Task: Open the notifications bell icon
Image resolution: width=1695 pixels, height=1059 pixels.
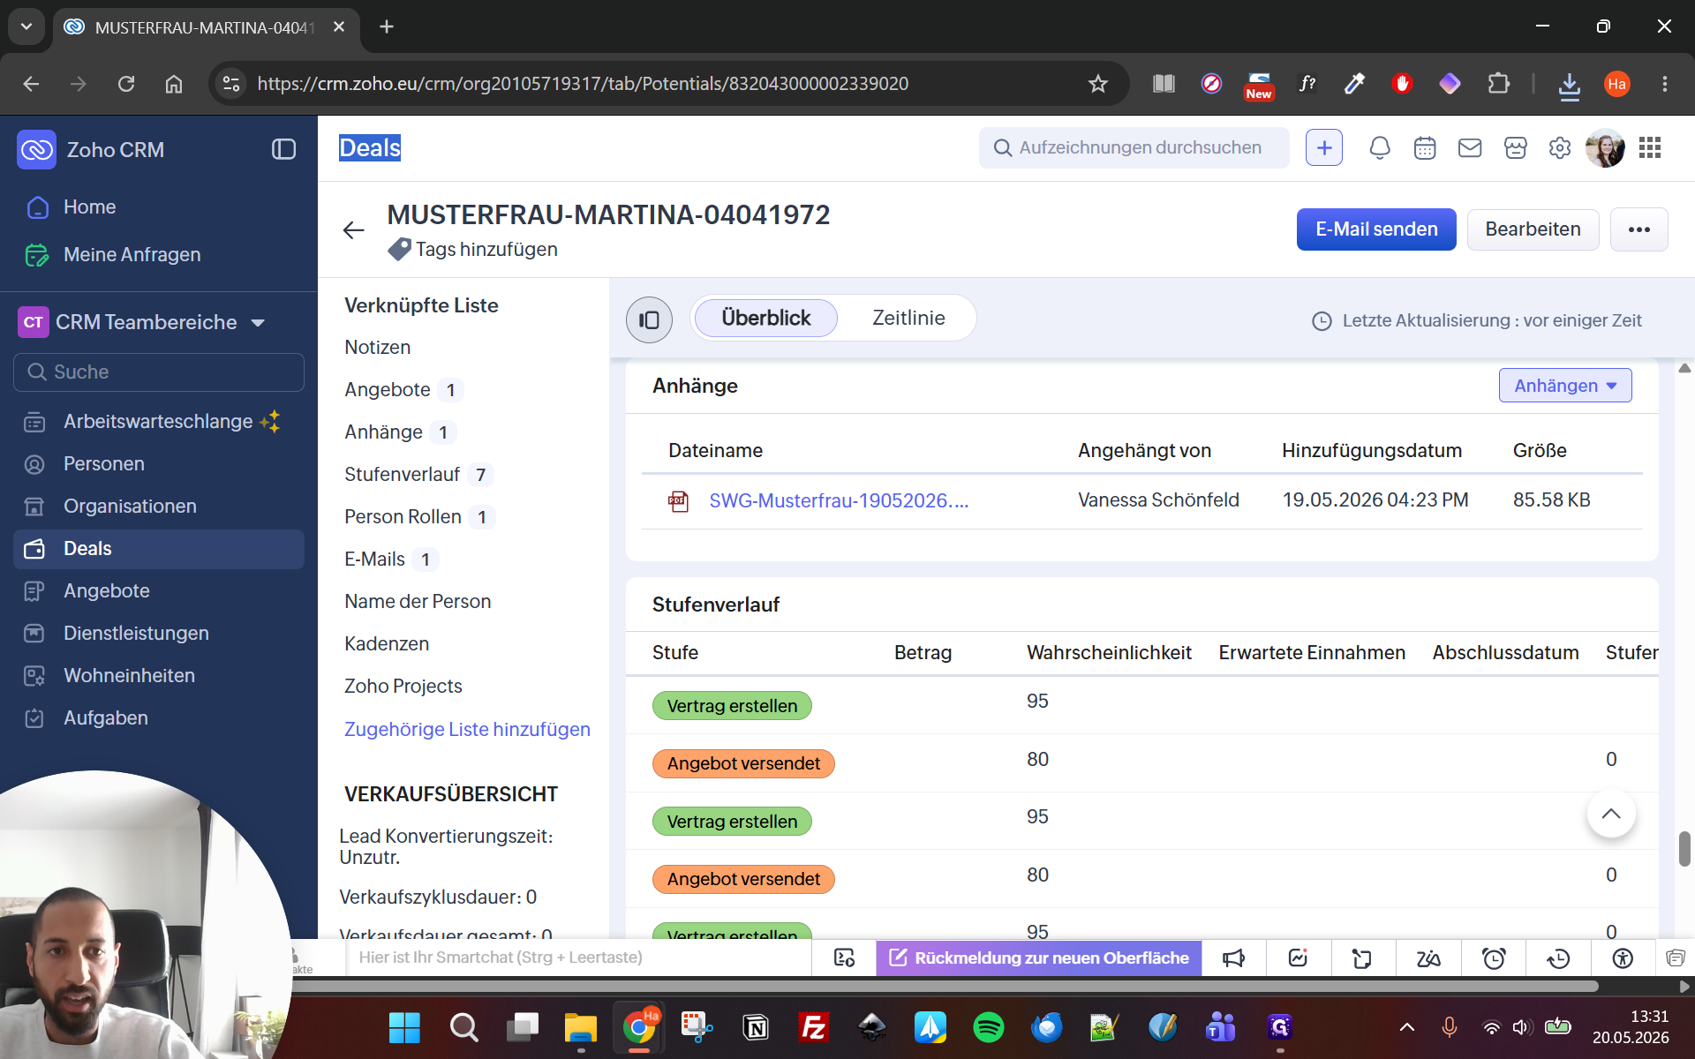Action: pyautogui.click(x=1379, y=148)
